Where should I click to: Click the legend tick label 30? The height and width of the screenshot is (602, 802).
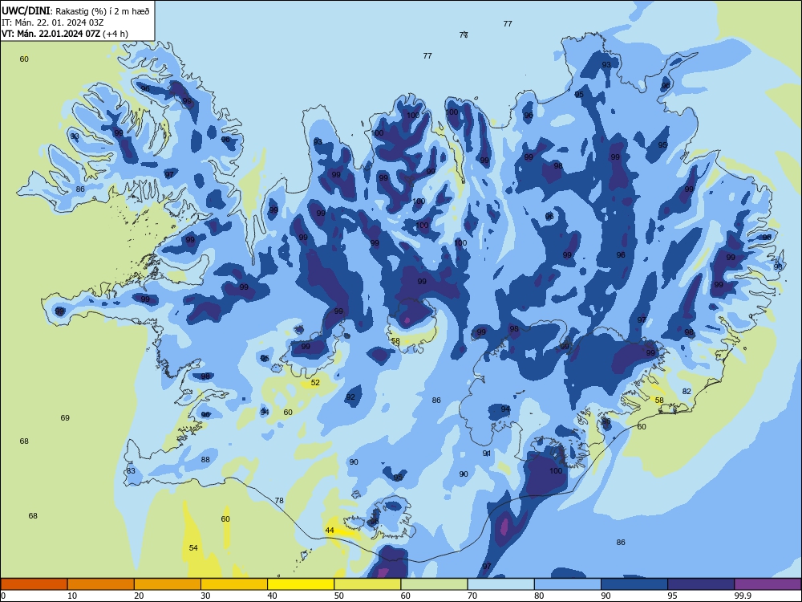pyautogui.click(x=205, y=596)
